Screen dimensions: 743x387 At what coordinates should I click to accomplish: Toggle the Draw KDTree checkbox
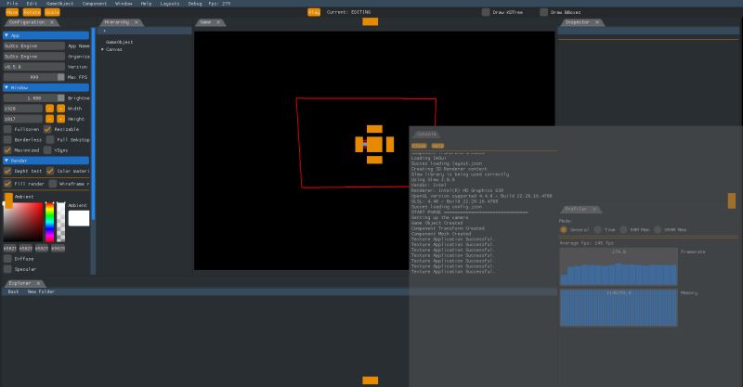pos(486,12)
